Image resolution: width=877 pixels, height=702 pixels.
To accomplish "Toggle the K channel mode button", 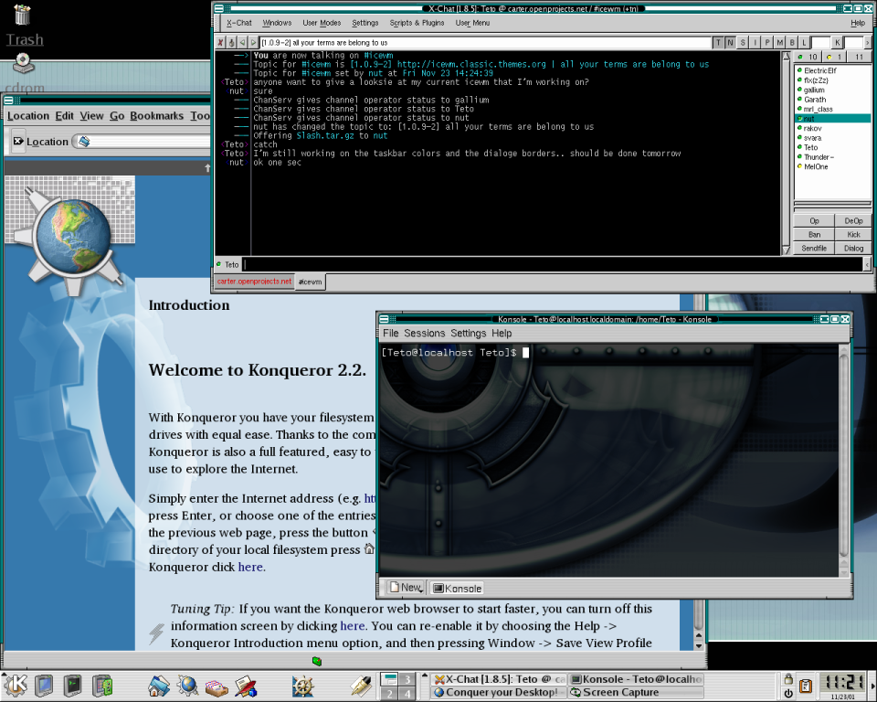I will coord(838,43).
